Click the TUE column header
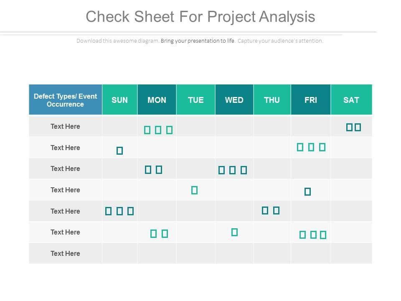This screenshot has height=301, width=401. (195, 100)
